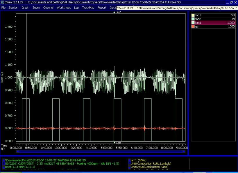Open the Channel menu
The height and width of the screenshot is (173, 238).
click(x=48, y=8)
